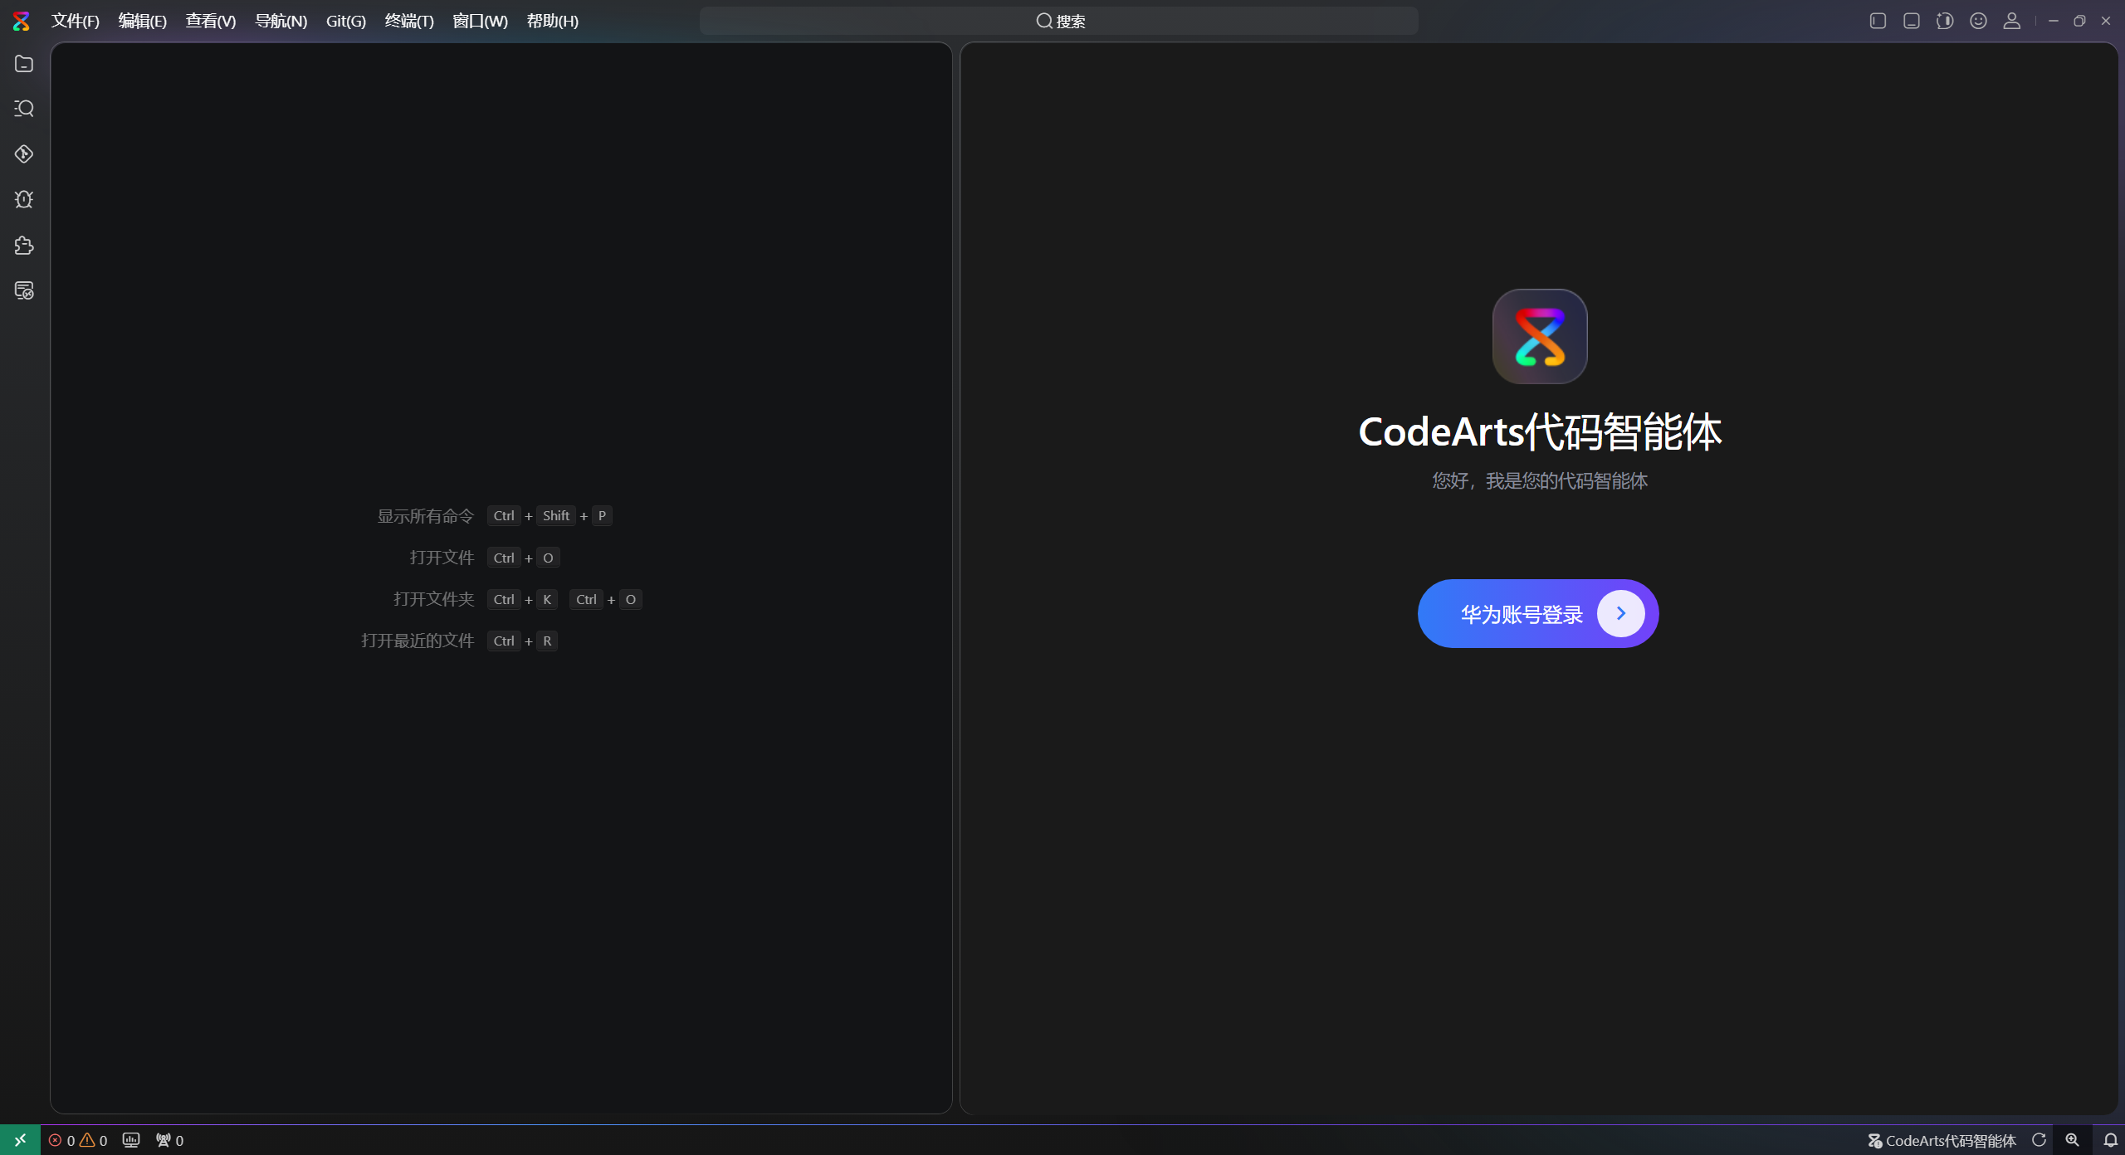Open the errors and warnings indicator
This screenshot has height=1155, width=2125.
pyautogui.click(x=78, y=1140)
